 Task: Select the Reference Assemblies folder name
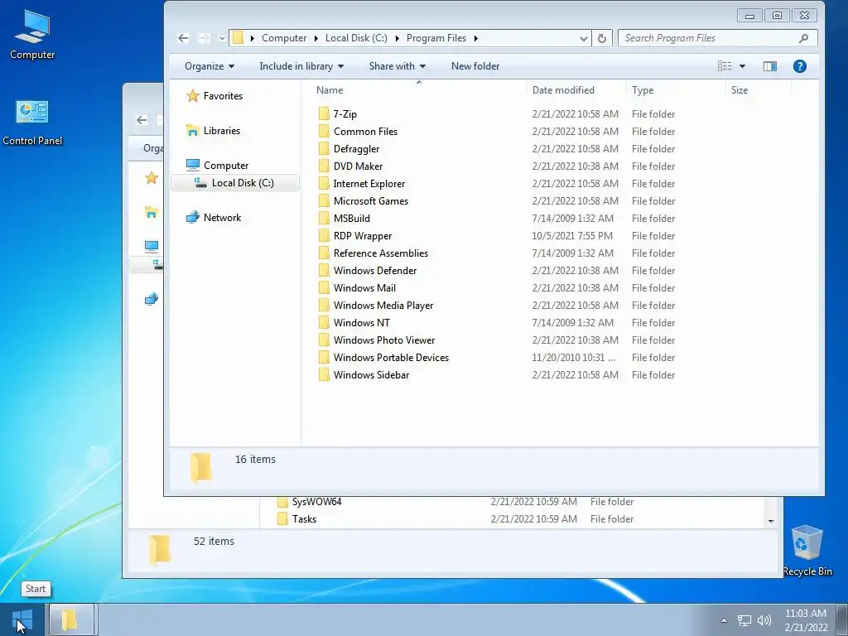point(381,253)
